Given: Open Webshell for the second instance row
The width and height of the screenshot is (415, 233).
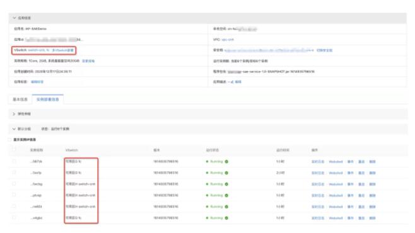Looking at the screenshot, I should 336,173.
